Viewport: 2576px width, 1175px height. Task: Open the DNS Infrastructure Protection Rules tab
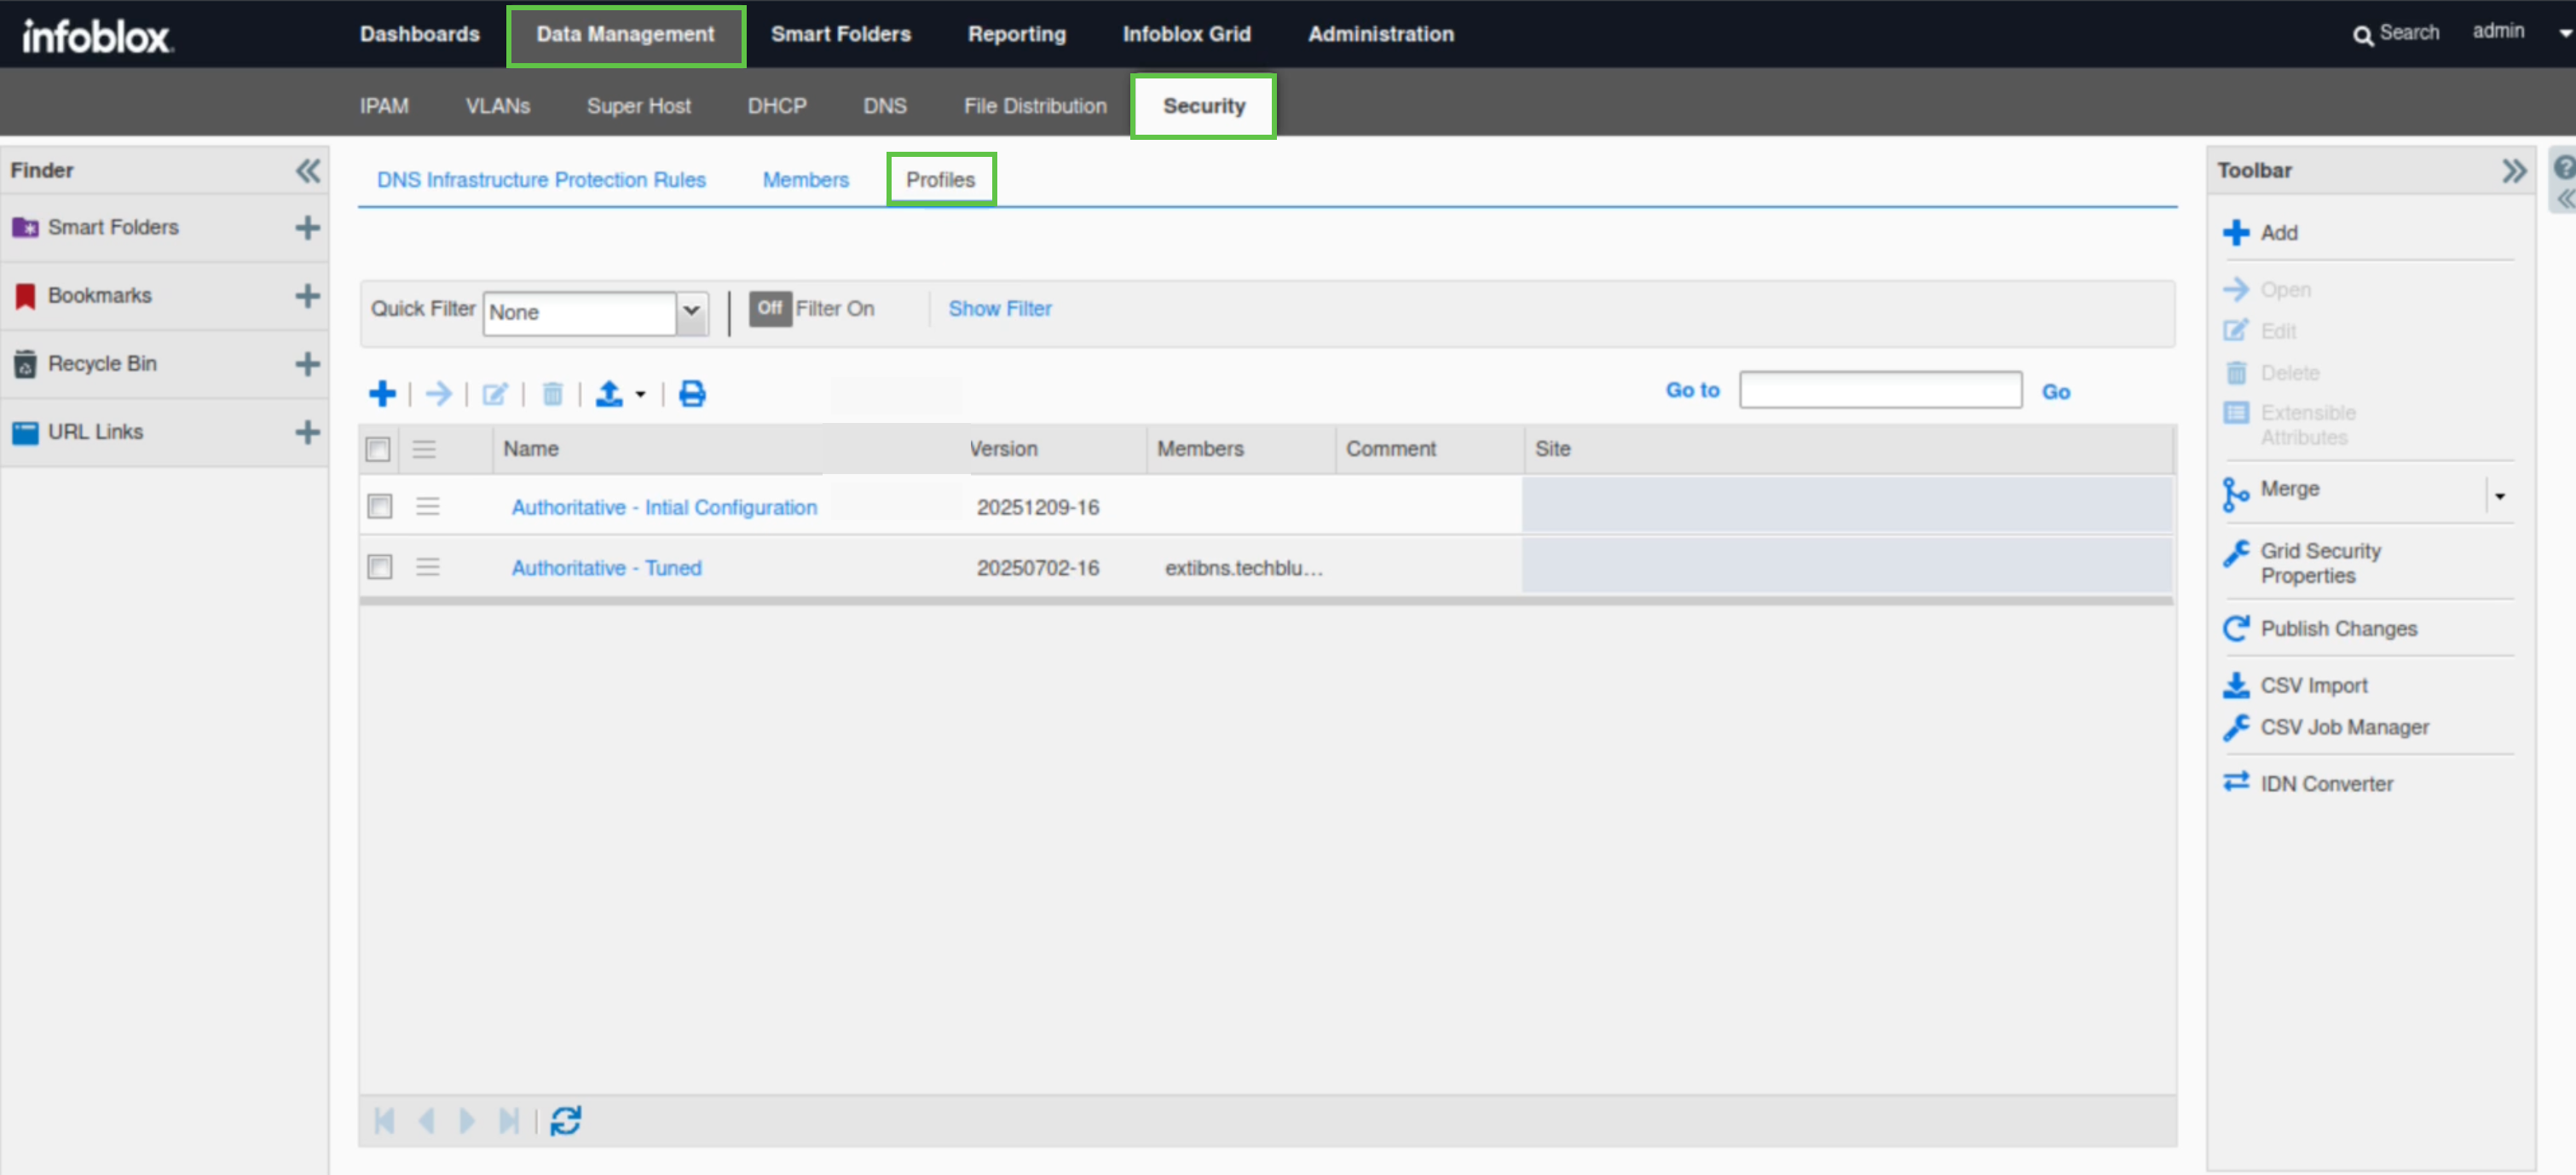click(x=541, y=180)
